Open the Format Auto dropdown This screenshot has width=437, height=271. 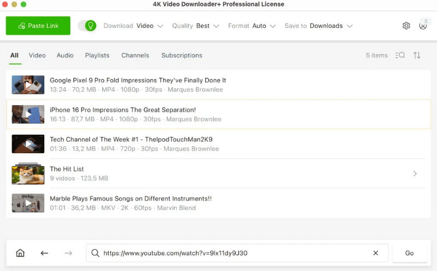(x=252, y=26)
